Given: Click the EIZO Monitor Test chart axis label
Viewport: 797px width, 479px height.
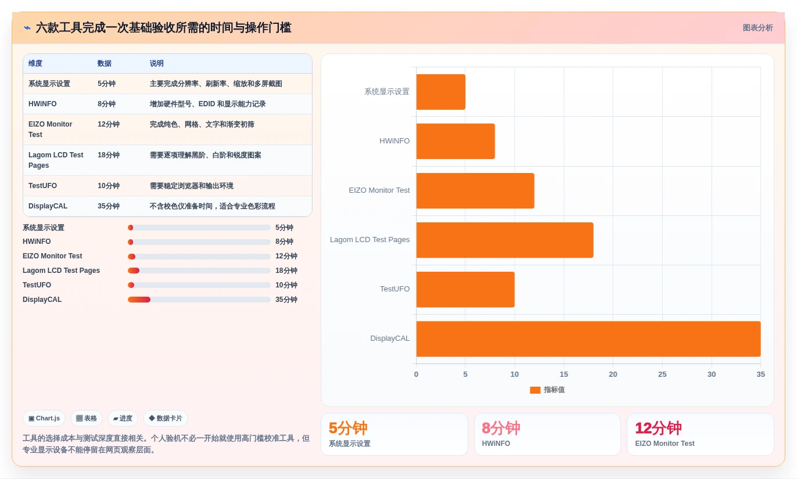Looking at the screenshot, I should [379, 190].
